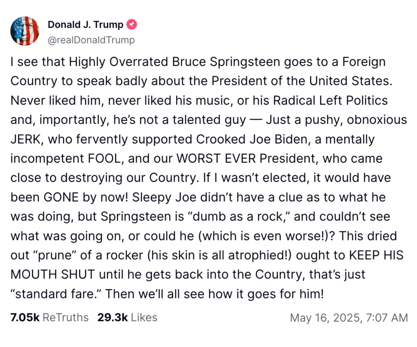Click the Likes label text
This screenshot has width=417, height=347.
tap(144, 317)
